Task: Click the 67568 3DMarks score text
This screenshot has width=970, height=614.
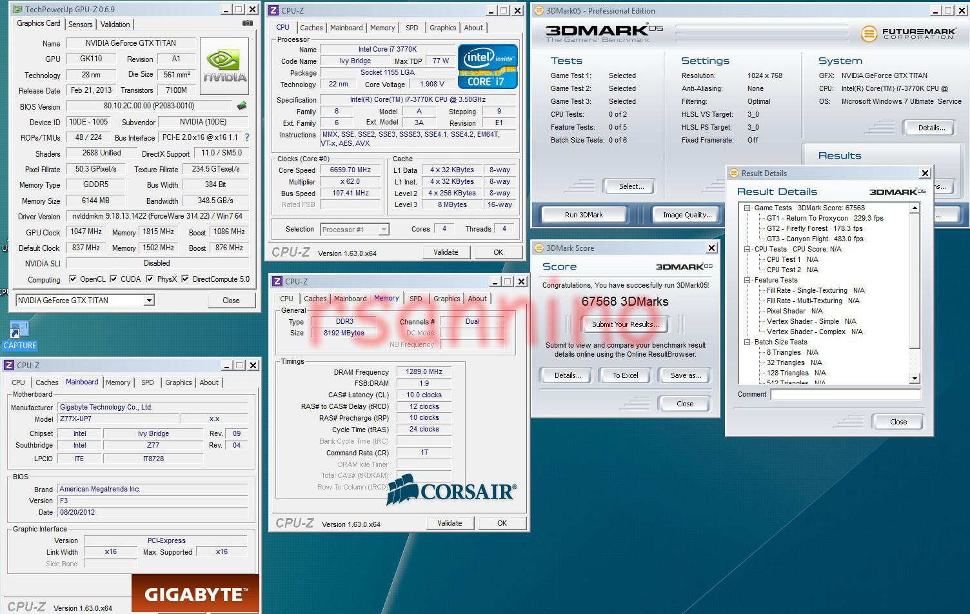Action: [x=624, y=301]
